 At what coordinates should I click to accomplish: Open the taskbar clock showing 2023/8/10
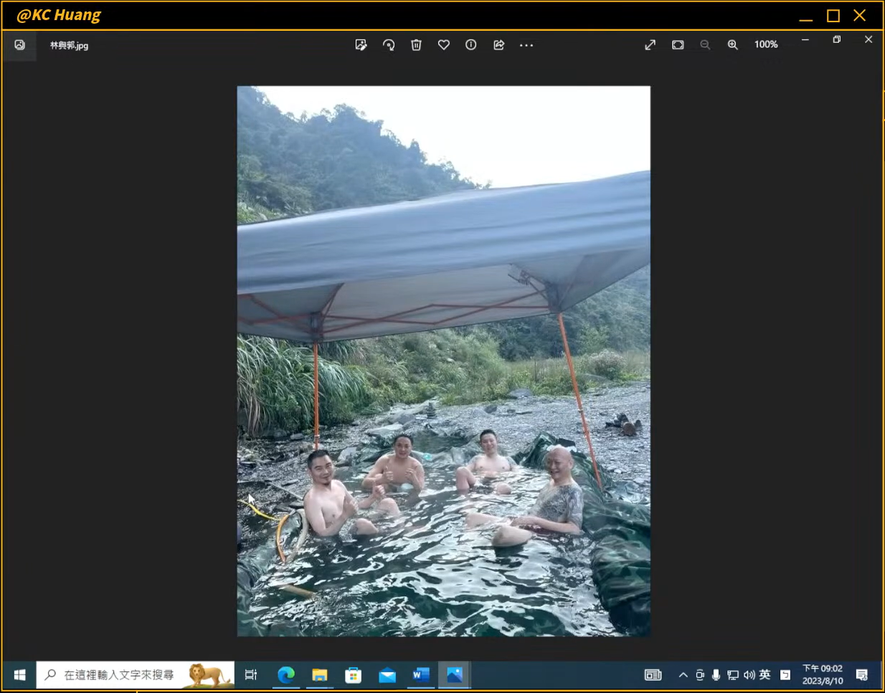tap(823, 675)
